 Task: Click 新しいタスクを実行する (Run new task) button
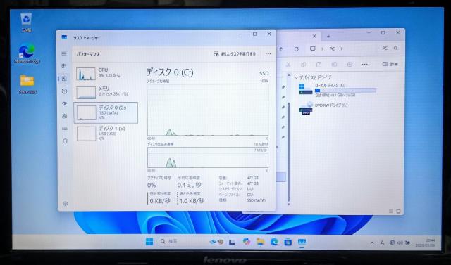coord(235,54)
